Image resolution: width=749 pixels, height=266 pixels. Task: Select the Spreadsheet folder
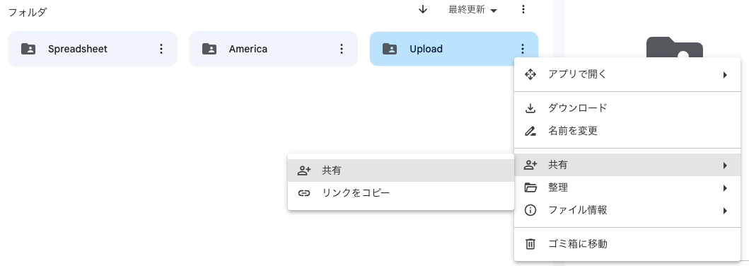pyautogui.click(x=93, y=49)
